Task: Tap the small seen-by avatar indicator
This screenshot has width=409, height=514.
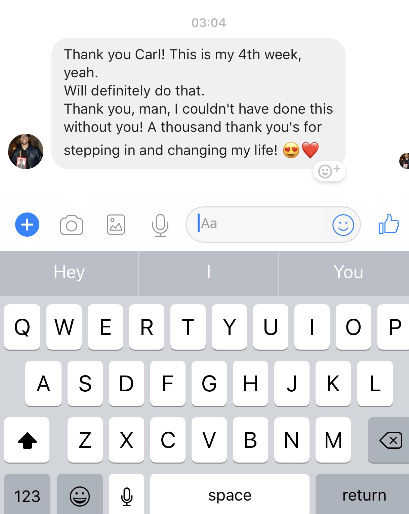Action: (404, 161)
